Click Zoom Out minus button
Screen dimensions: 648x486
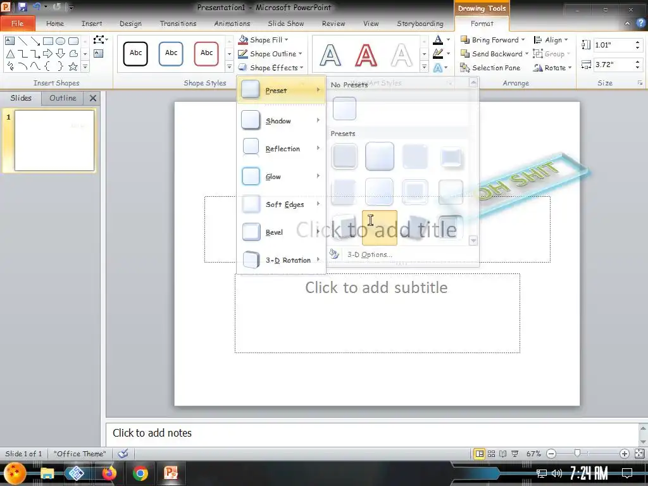pyautogui.click(x=551, y=454)
